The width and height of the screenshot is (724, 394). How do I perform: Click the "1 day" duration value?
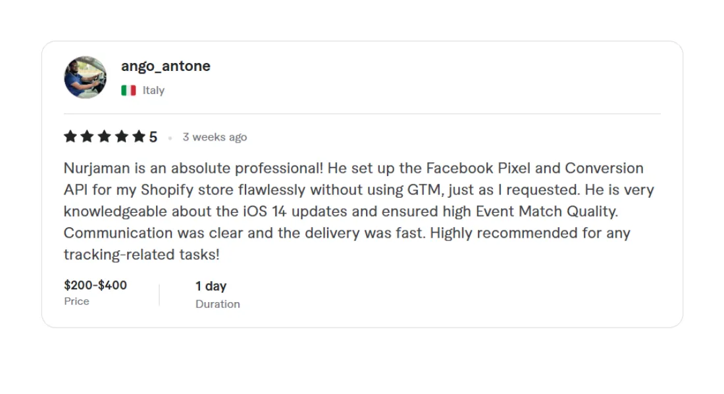pyautogui.click(x=211, y=286)
